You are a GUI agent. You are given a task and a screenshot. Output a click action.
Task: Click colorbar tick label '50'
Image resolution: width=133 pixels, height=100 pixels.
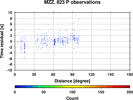[x=44, y=92]
